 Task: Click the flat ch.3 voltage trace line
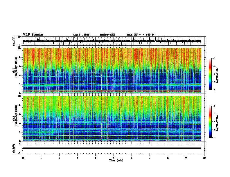click(112, 148)
